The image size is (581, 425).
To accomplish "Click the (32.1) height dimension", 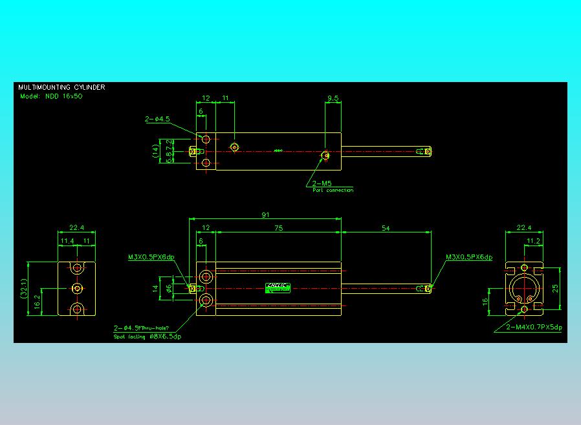I will pyautogui.click(x=24, y=289).
